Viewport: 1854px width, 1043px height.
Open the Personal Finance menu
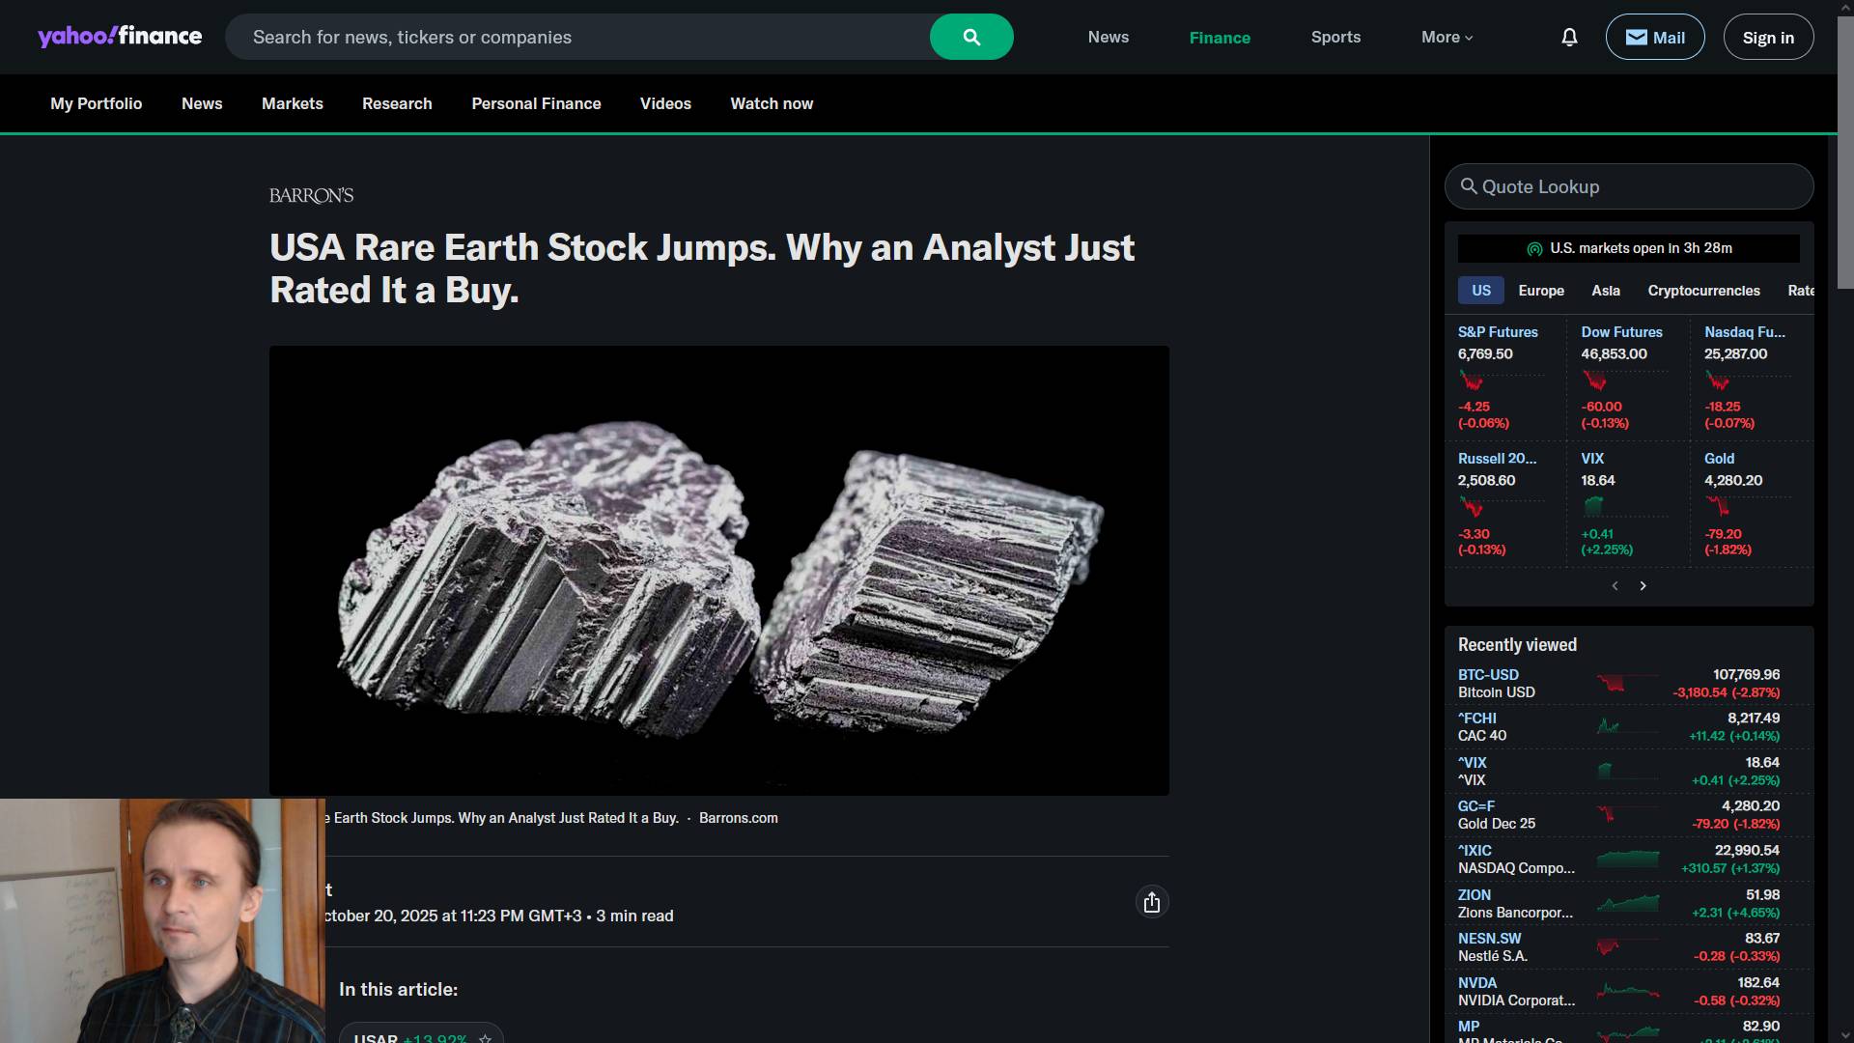point(536,103)
